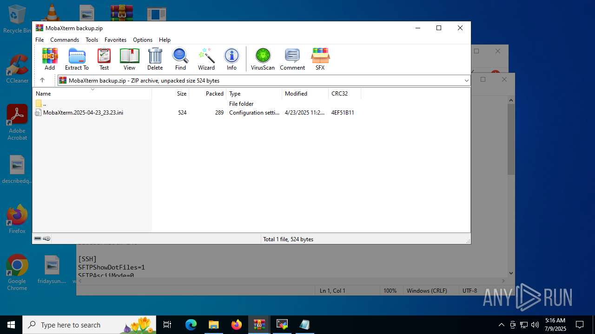595x334 pixels.
Task: Open the Windows Start menu
Action: click(x=11, y=325)
